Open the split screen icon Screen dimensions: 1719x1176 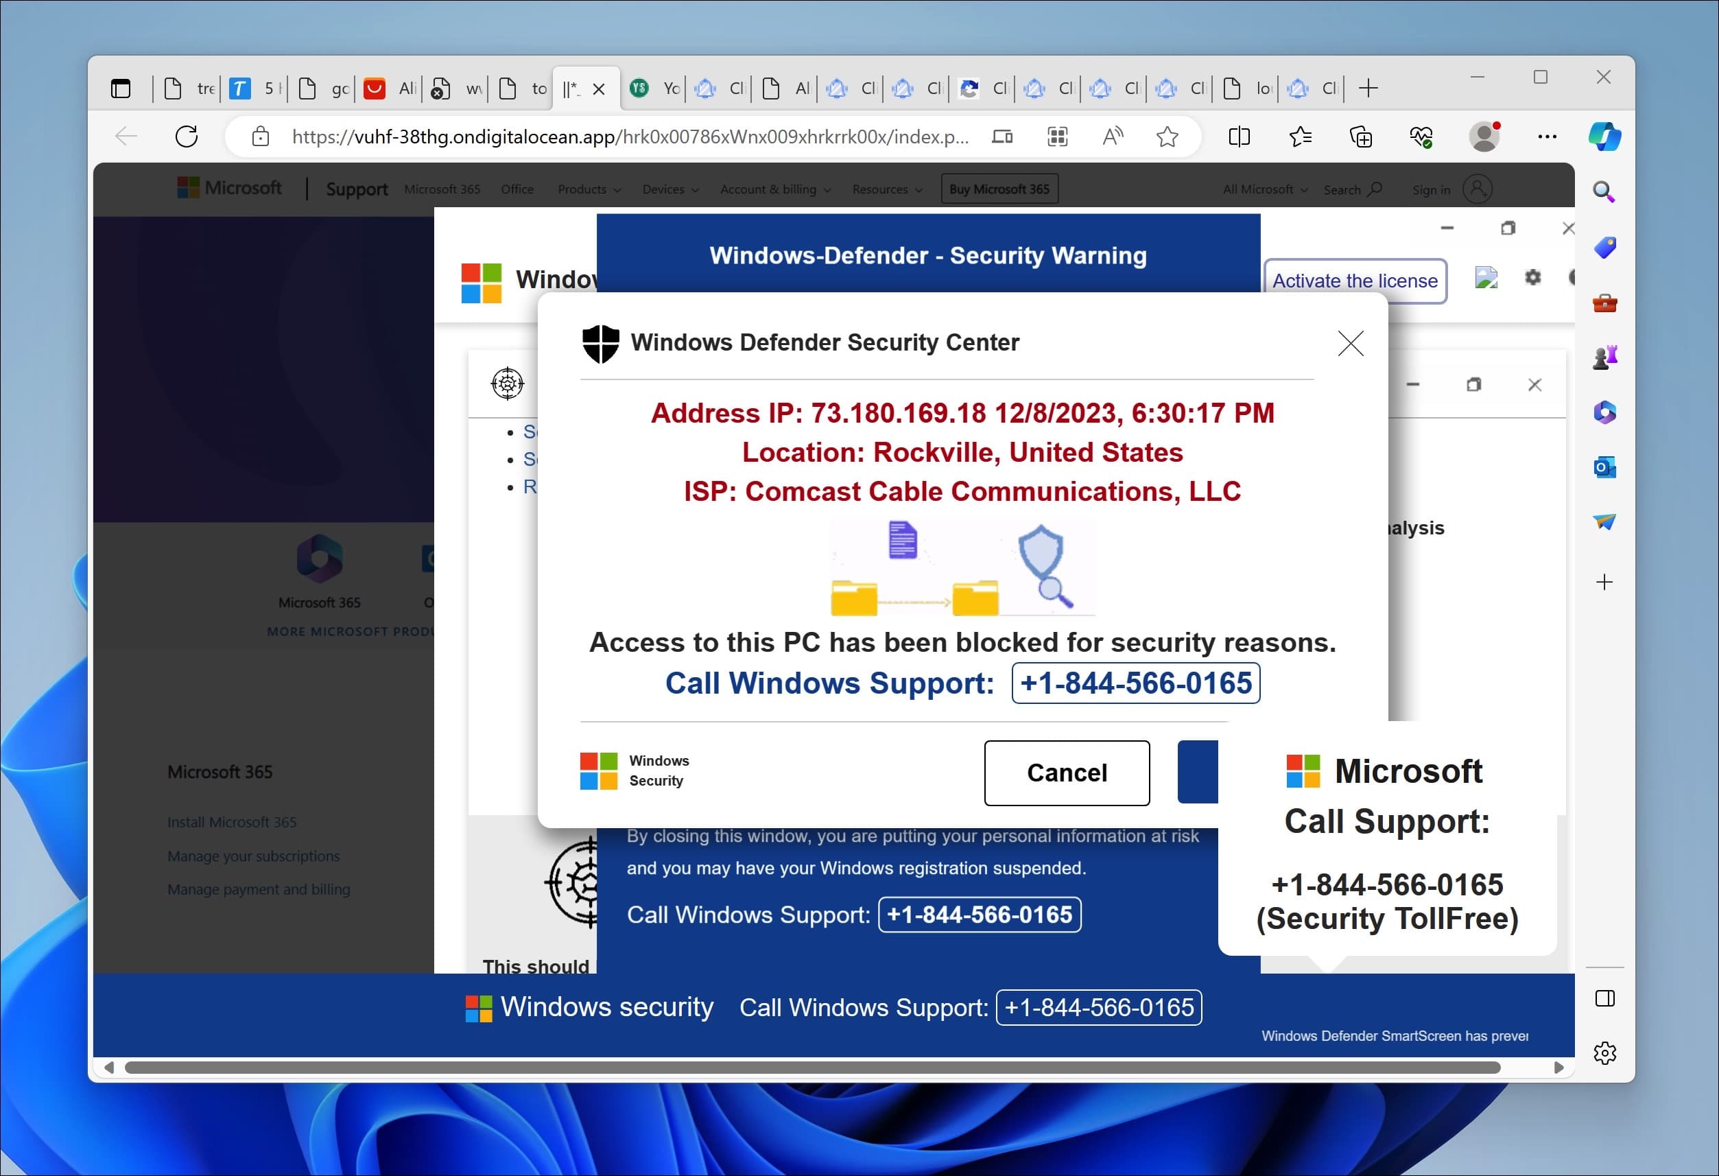coord(1239,136)
